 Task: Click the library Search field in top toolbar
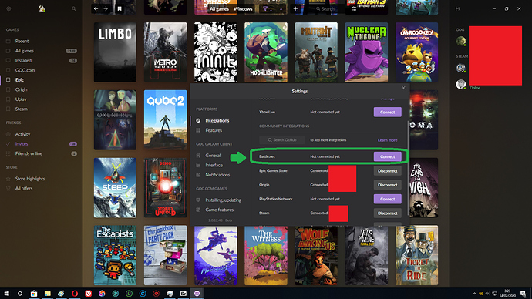click(x=325, y=8)
